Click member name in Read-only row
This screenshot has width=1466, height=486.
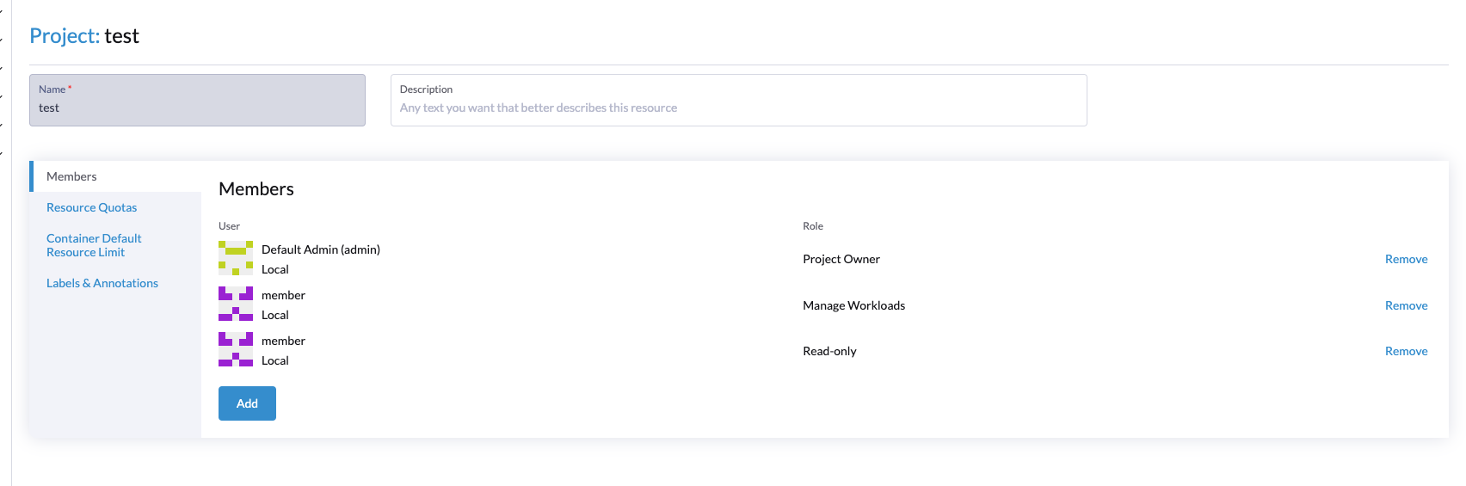[x=283, y=341]
